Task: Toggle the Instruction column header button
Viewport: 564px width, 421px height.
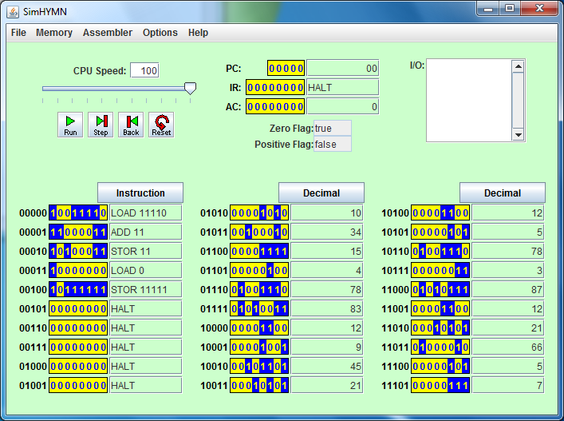Action: pos(140,193)
